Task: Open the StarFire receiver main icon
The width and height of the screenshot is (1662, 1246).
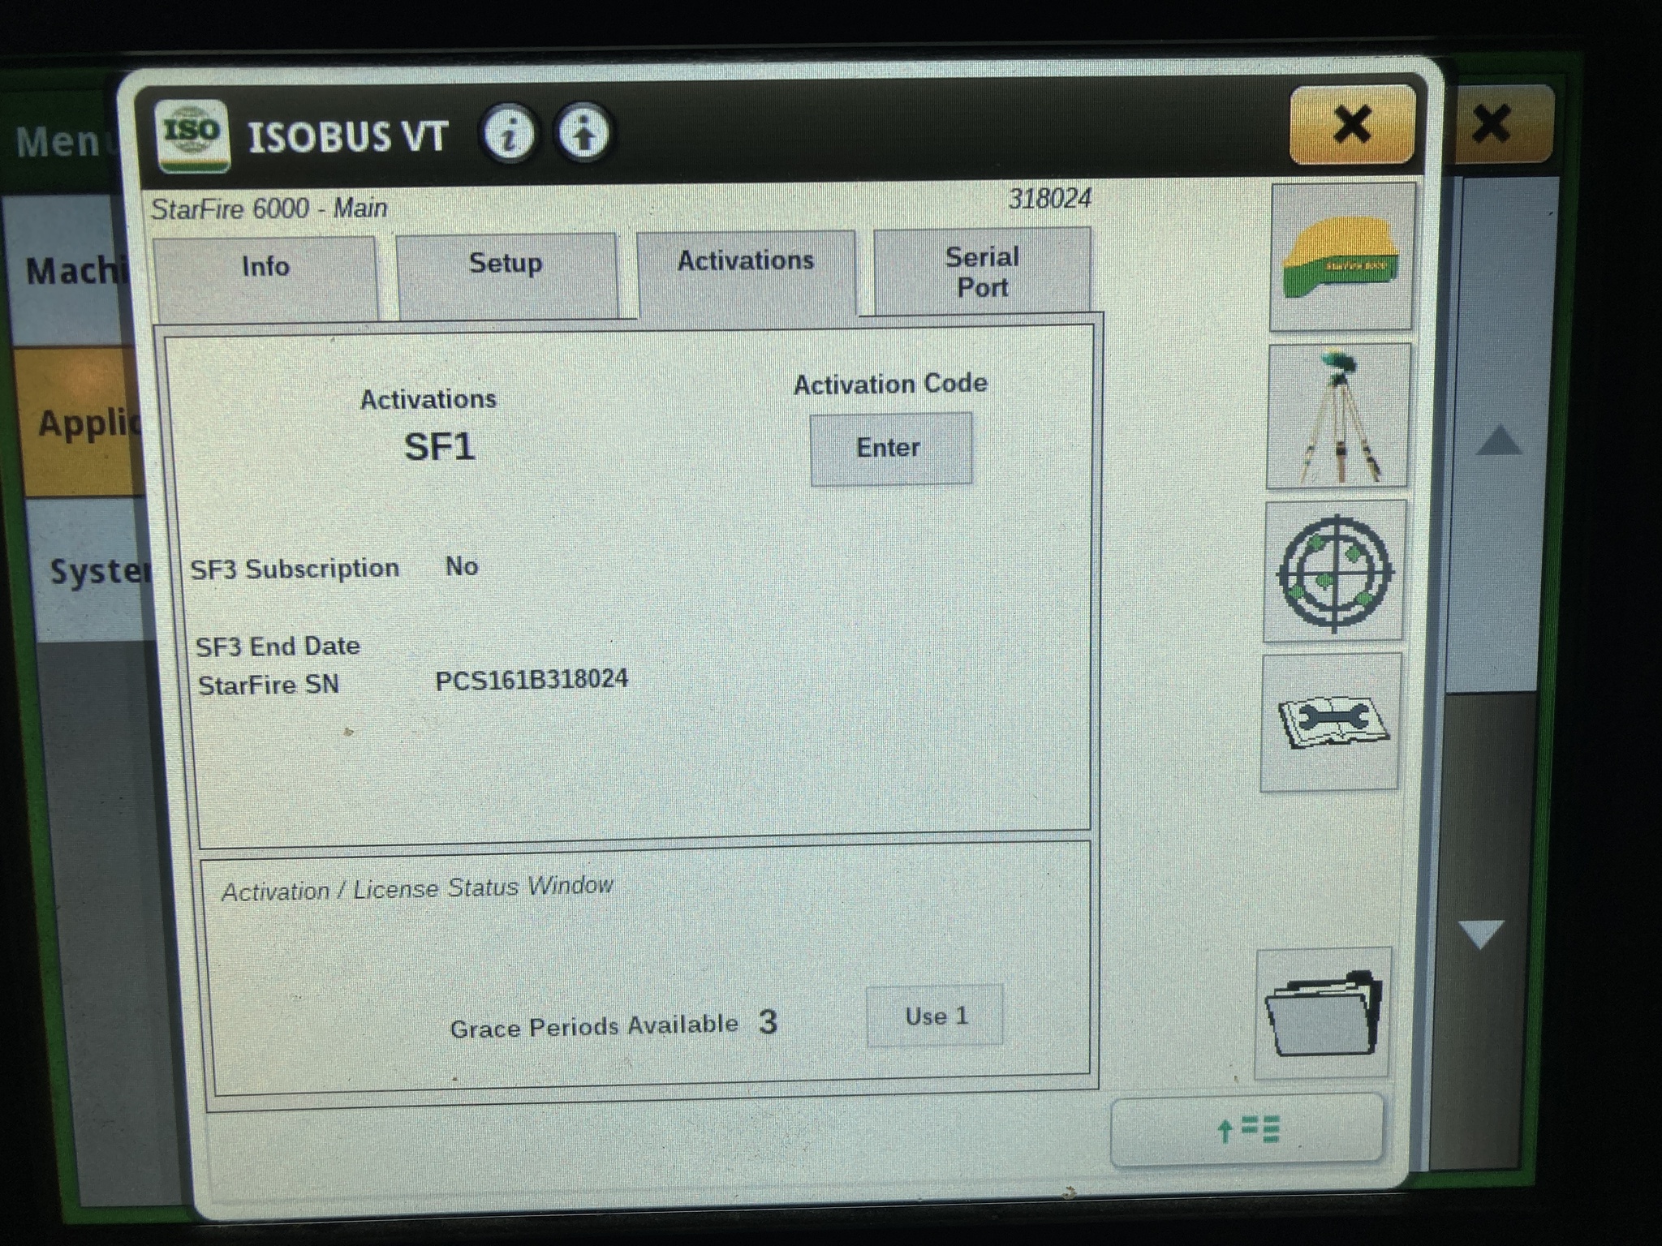Action: click(x=1341, y=256)
